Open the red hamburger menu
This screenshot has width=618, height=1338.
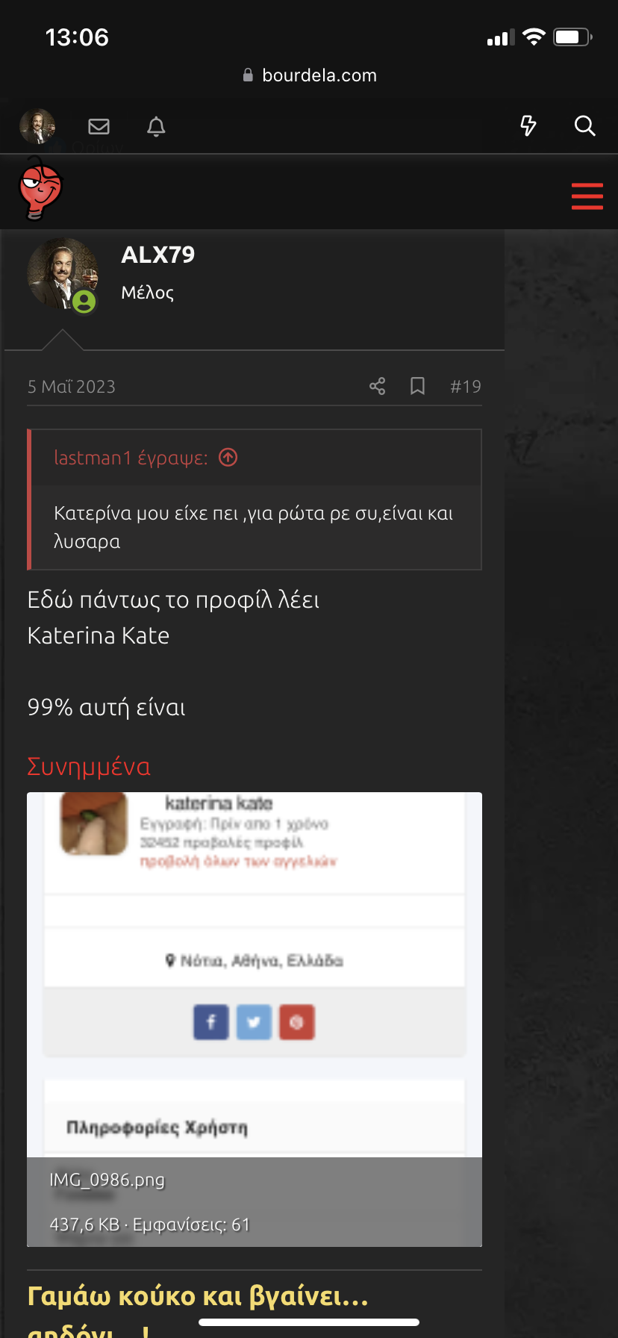(587, 196)
